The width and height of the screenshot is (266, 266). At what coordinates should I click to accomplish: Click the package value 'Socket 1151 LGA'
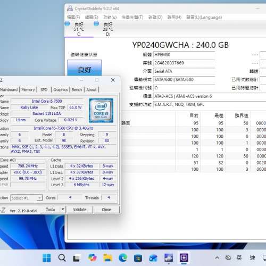tap(47, 114)
